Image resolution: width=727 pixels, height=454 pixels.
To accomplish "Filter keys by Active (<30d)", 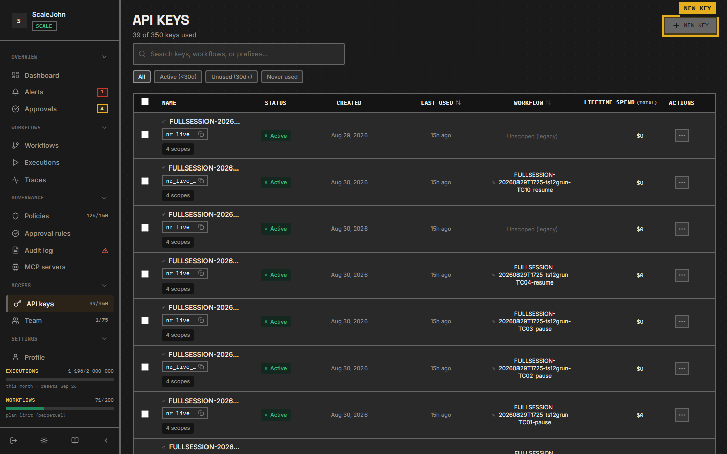I will (178, 77).
